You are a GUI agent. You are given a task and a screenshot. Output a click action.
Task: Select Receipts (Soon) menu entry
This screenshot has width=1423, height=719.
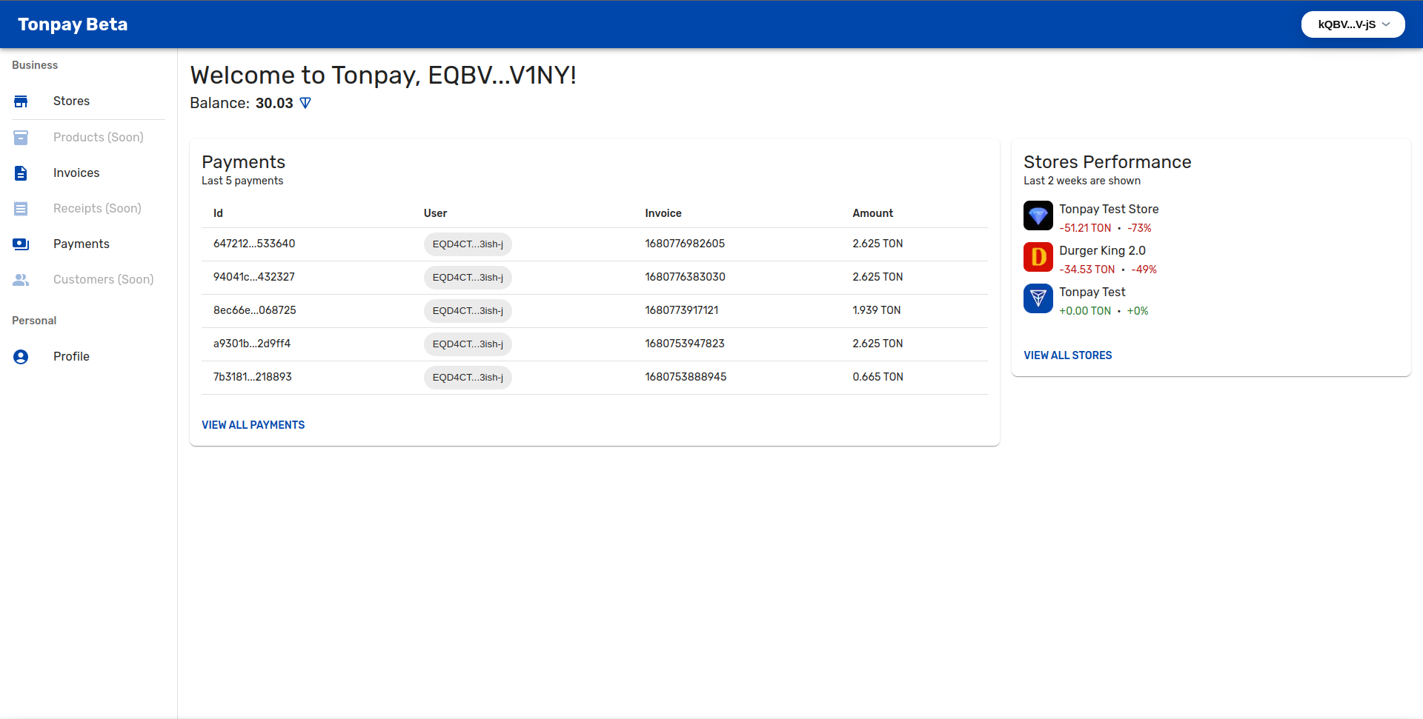88,208
